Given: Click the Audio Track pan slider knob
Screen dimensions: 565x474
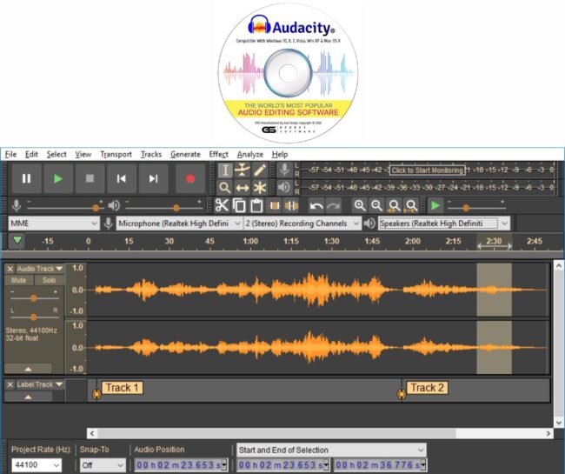Looking at the screenshot, I should click(34, 317).
